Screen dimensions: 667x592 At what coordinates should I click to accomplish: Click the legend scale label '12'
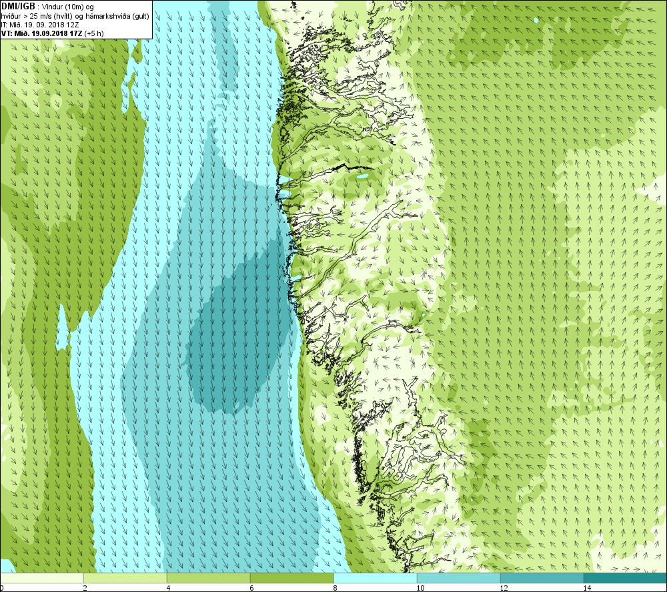[504, 588]
